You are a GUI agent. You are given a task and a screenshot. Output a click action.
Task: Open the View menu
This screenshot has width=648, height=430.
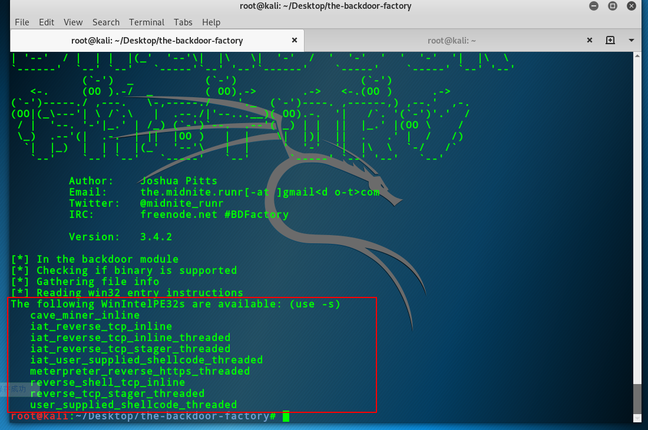pos(73,22)
